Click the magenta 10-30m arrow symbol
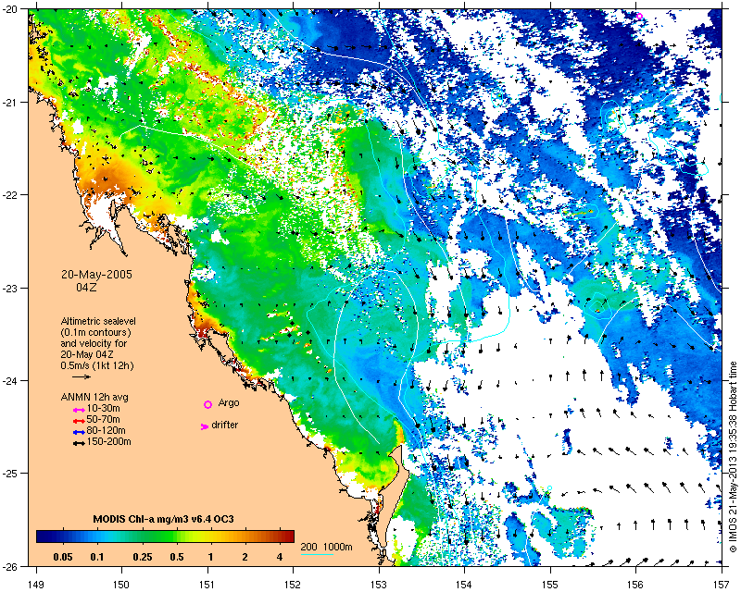The width and height of the screenshot is (741, 592). [79, 411]
